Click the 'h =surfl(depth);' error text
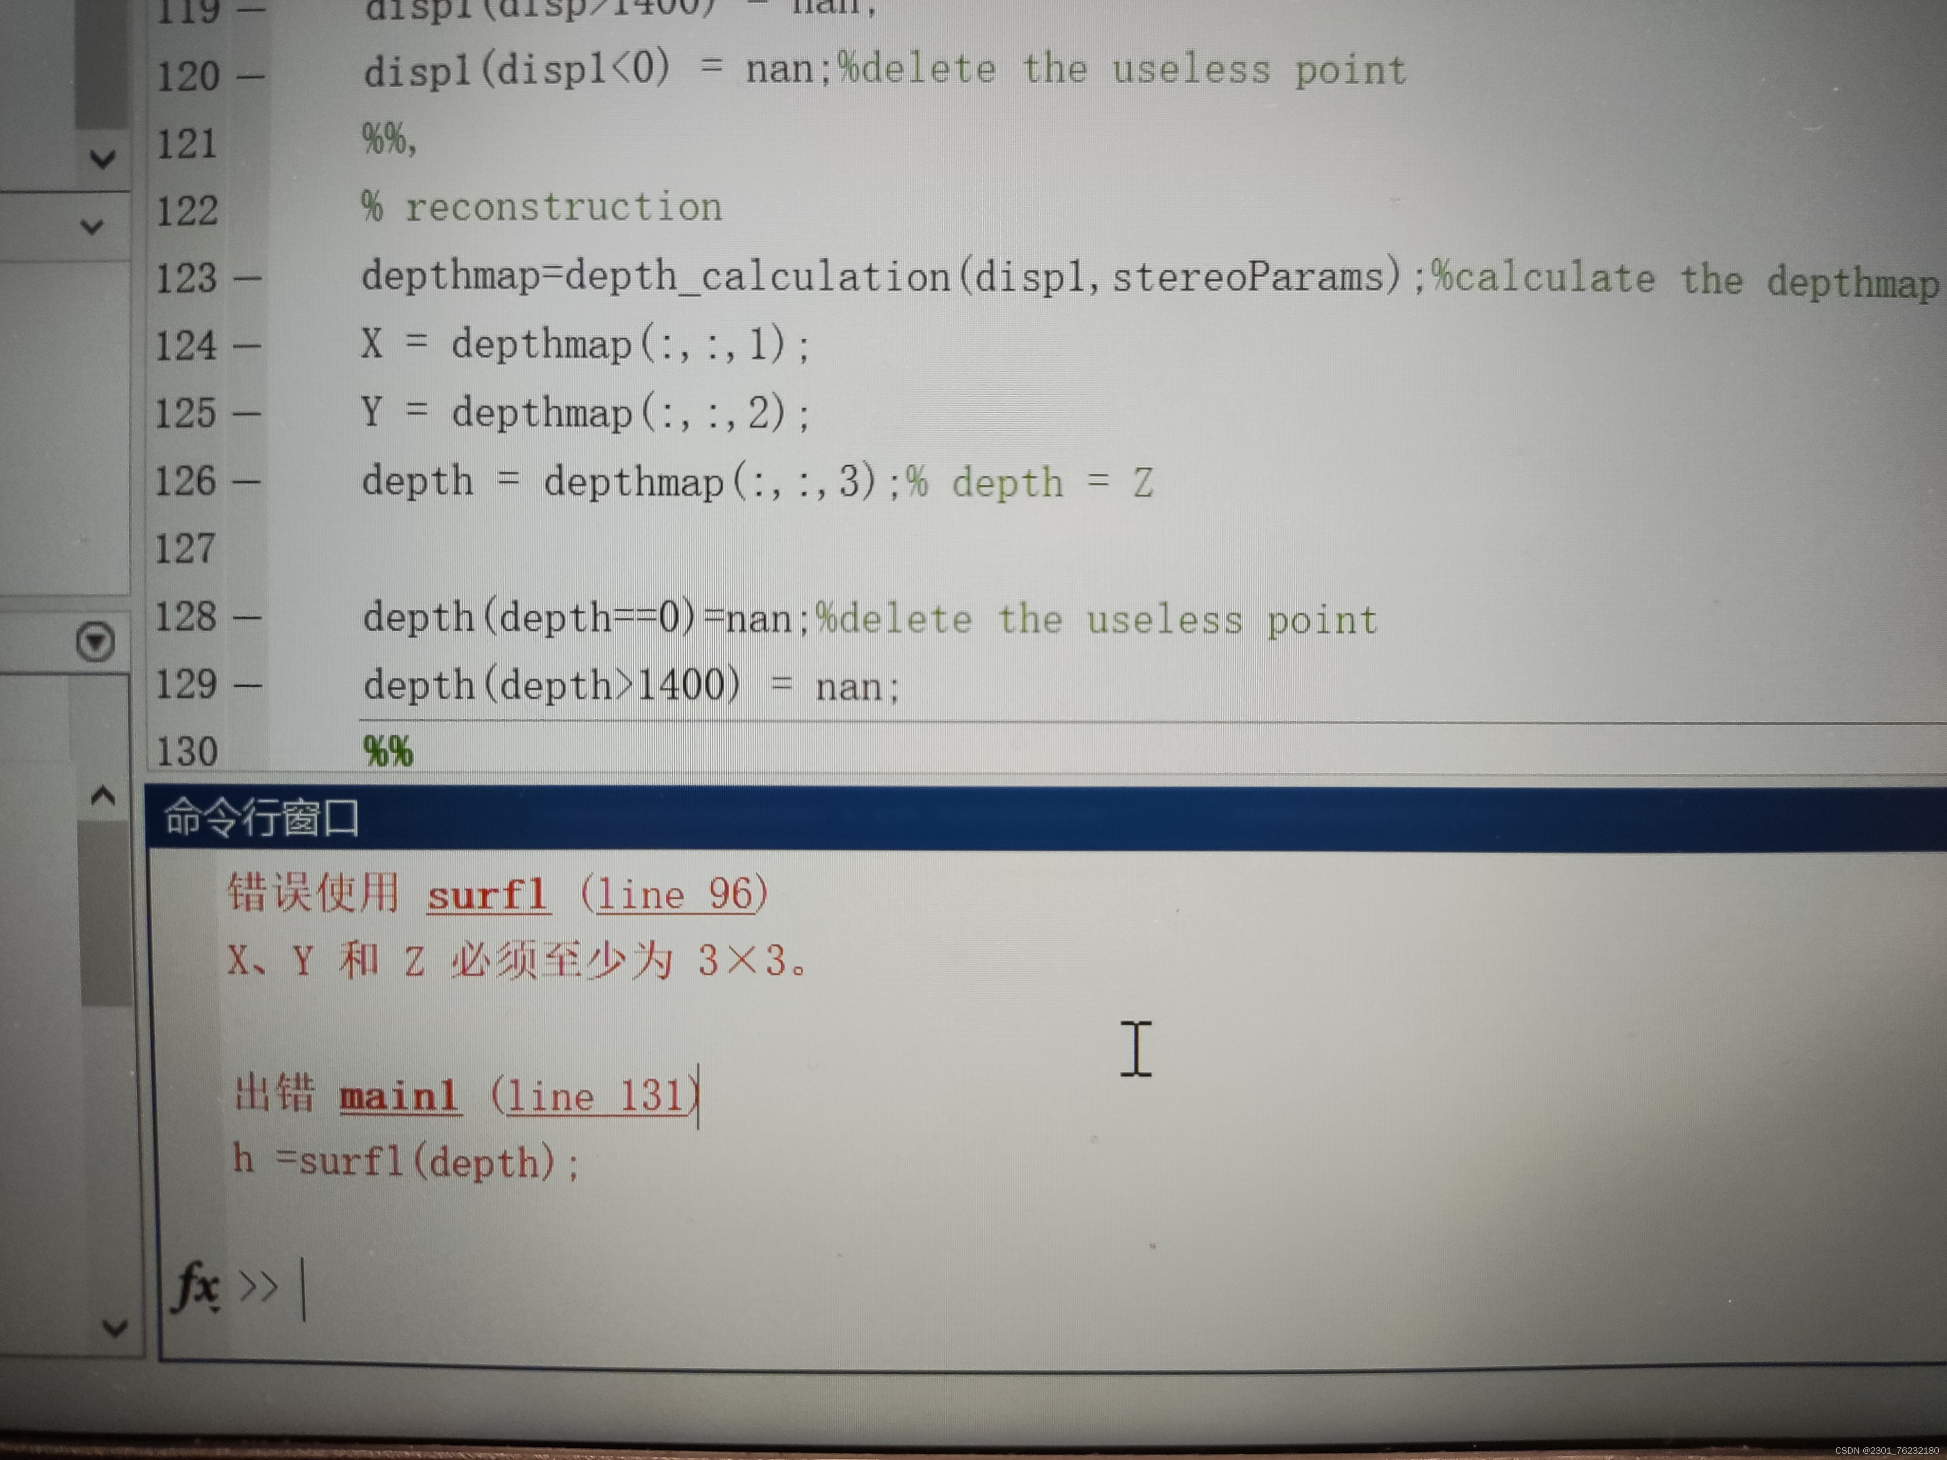 point(406,1162)
